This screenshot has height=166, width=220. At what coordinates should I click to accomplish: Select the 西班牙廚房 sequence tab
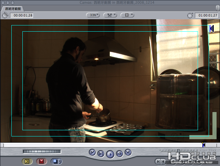point(13,9)
